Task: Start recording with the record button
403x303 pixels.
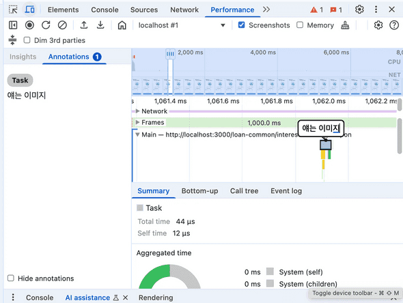Action: [29, 25]
